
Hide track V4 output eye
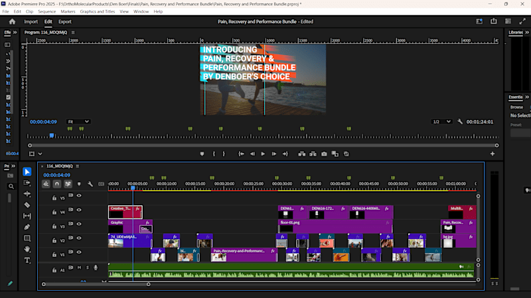coord(79,210)
